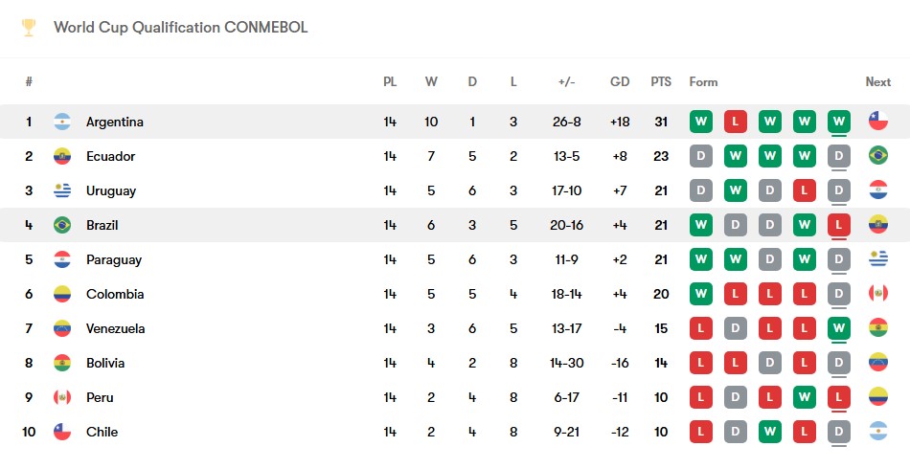This screenshot has width=910, height=469.
Task: Click Colombia's next opponent Peru flag
Action: (878, 293)
